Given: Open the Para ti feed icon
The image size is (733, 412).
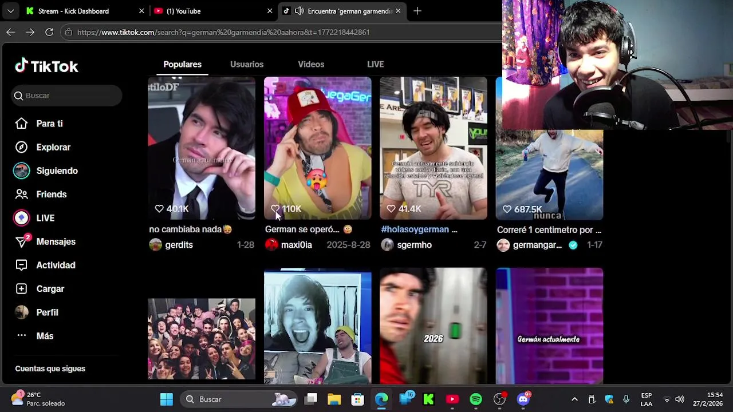Looking at the screenshot, I should point(21,124).
